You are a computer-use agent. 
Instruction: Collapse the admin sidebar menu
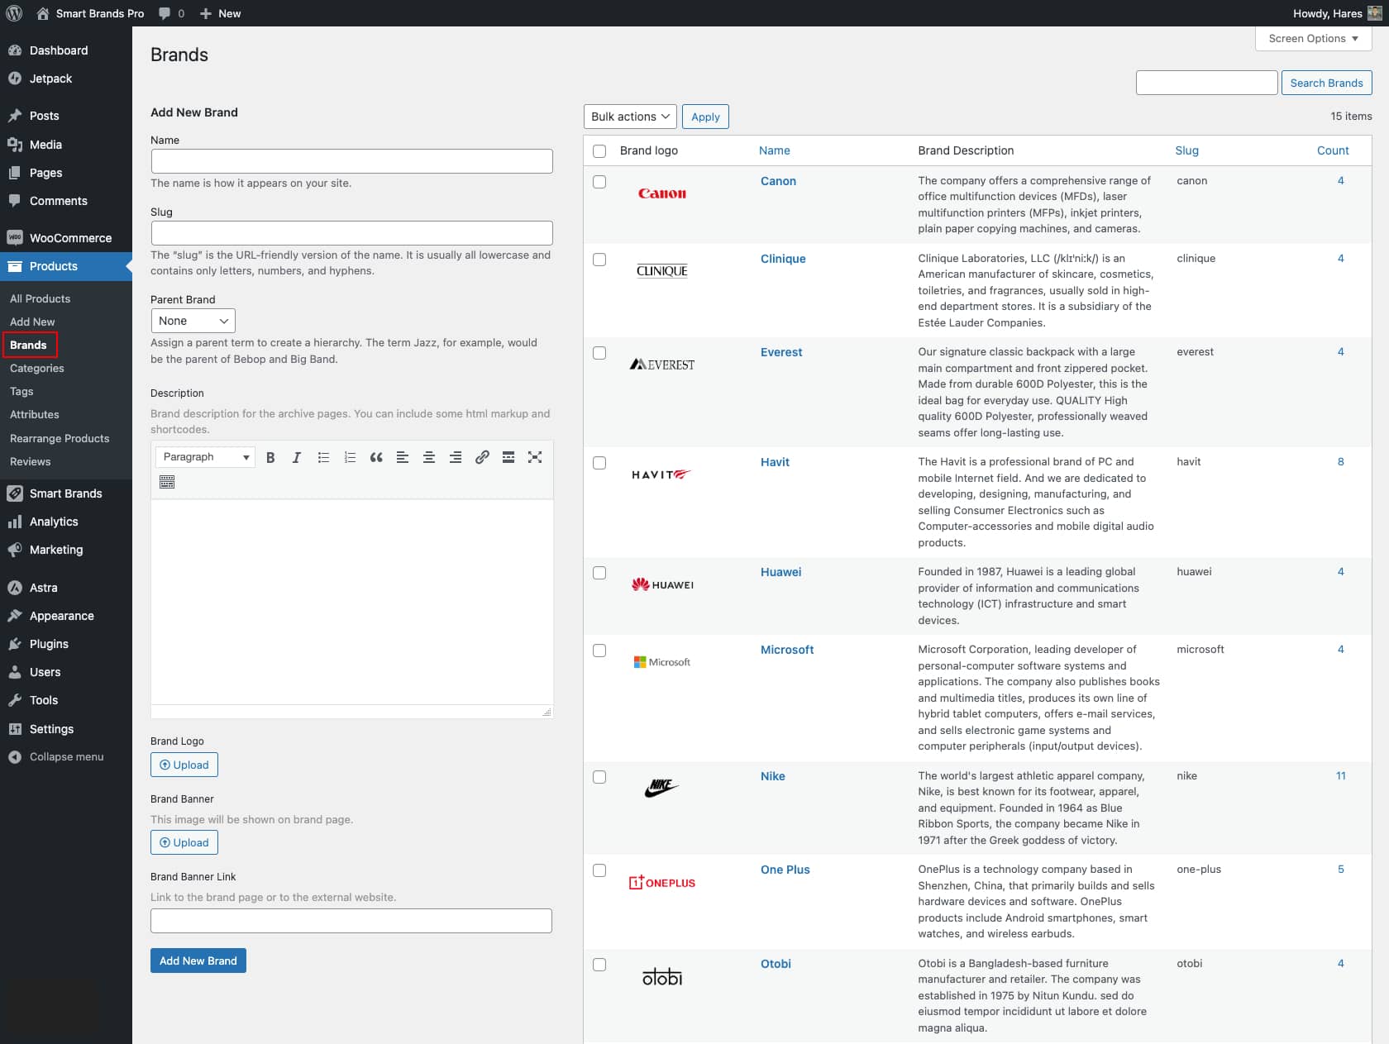(56, 757)
